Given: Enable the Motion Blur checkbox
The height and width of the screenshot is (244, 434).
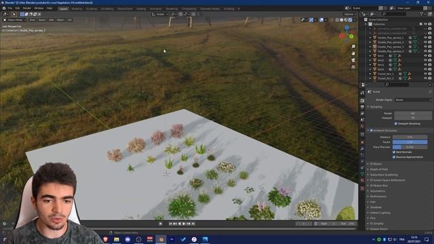Looking at the screenshot, I should pyautogui.click(x=372, y=186).
